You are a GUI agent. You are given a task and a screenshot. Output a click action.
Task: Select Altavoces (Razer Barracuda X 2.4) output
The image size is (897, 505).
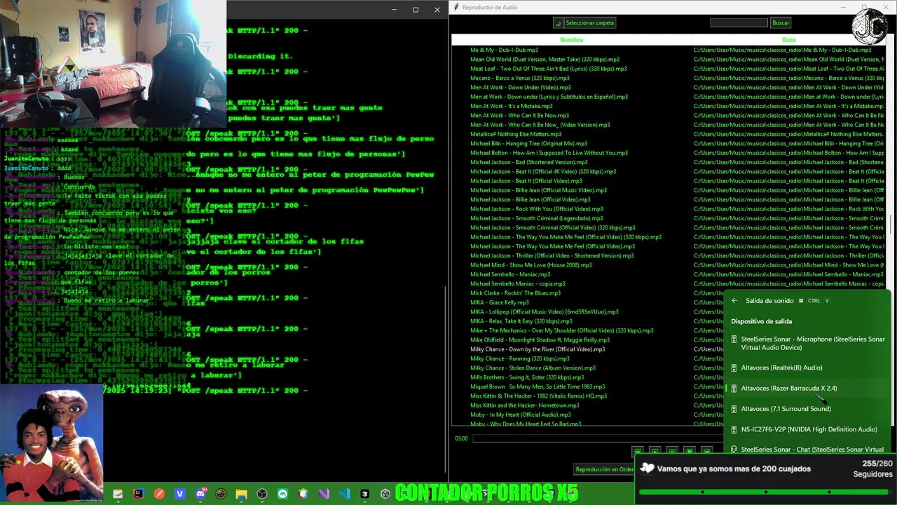[x=807, y=388]
